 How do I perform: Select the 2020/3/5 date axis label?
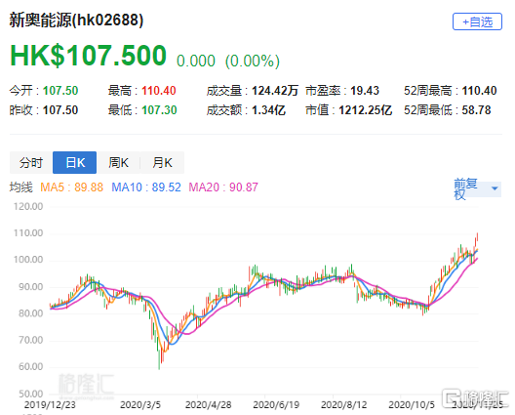point(140,405)
